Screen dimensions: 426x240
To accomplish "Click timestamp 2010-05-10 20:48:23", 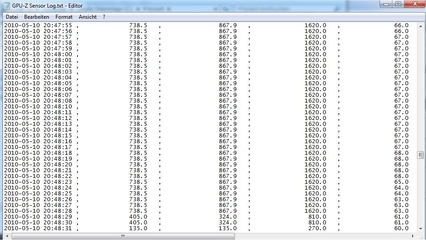I will [x=38, y=182].
